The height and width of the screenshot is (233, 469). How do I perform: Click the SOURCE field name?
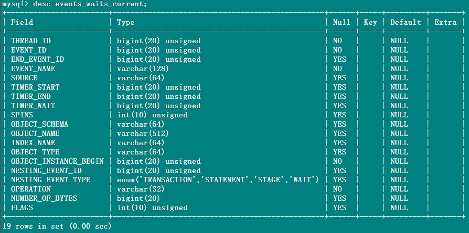point(24,78)
